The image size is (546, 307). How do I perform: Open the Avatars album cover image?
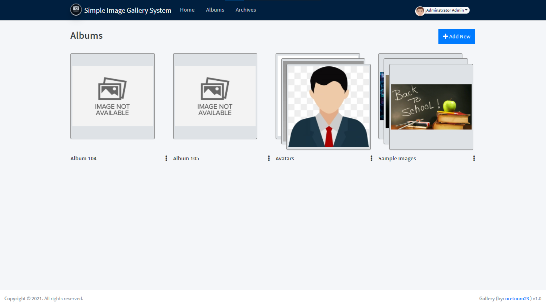pyautogui.click(x=328, y=106)
